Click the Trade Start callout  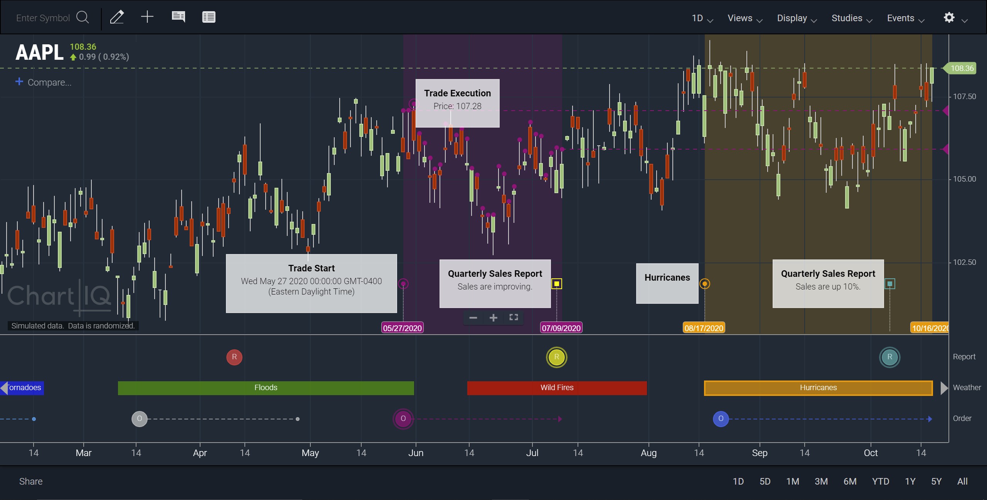pyautogui.click(x=312, y=283)
